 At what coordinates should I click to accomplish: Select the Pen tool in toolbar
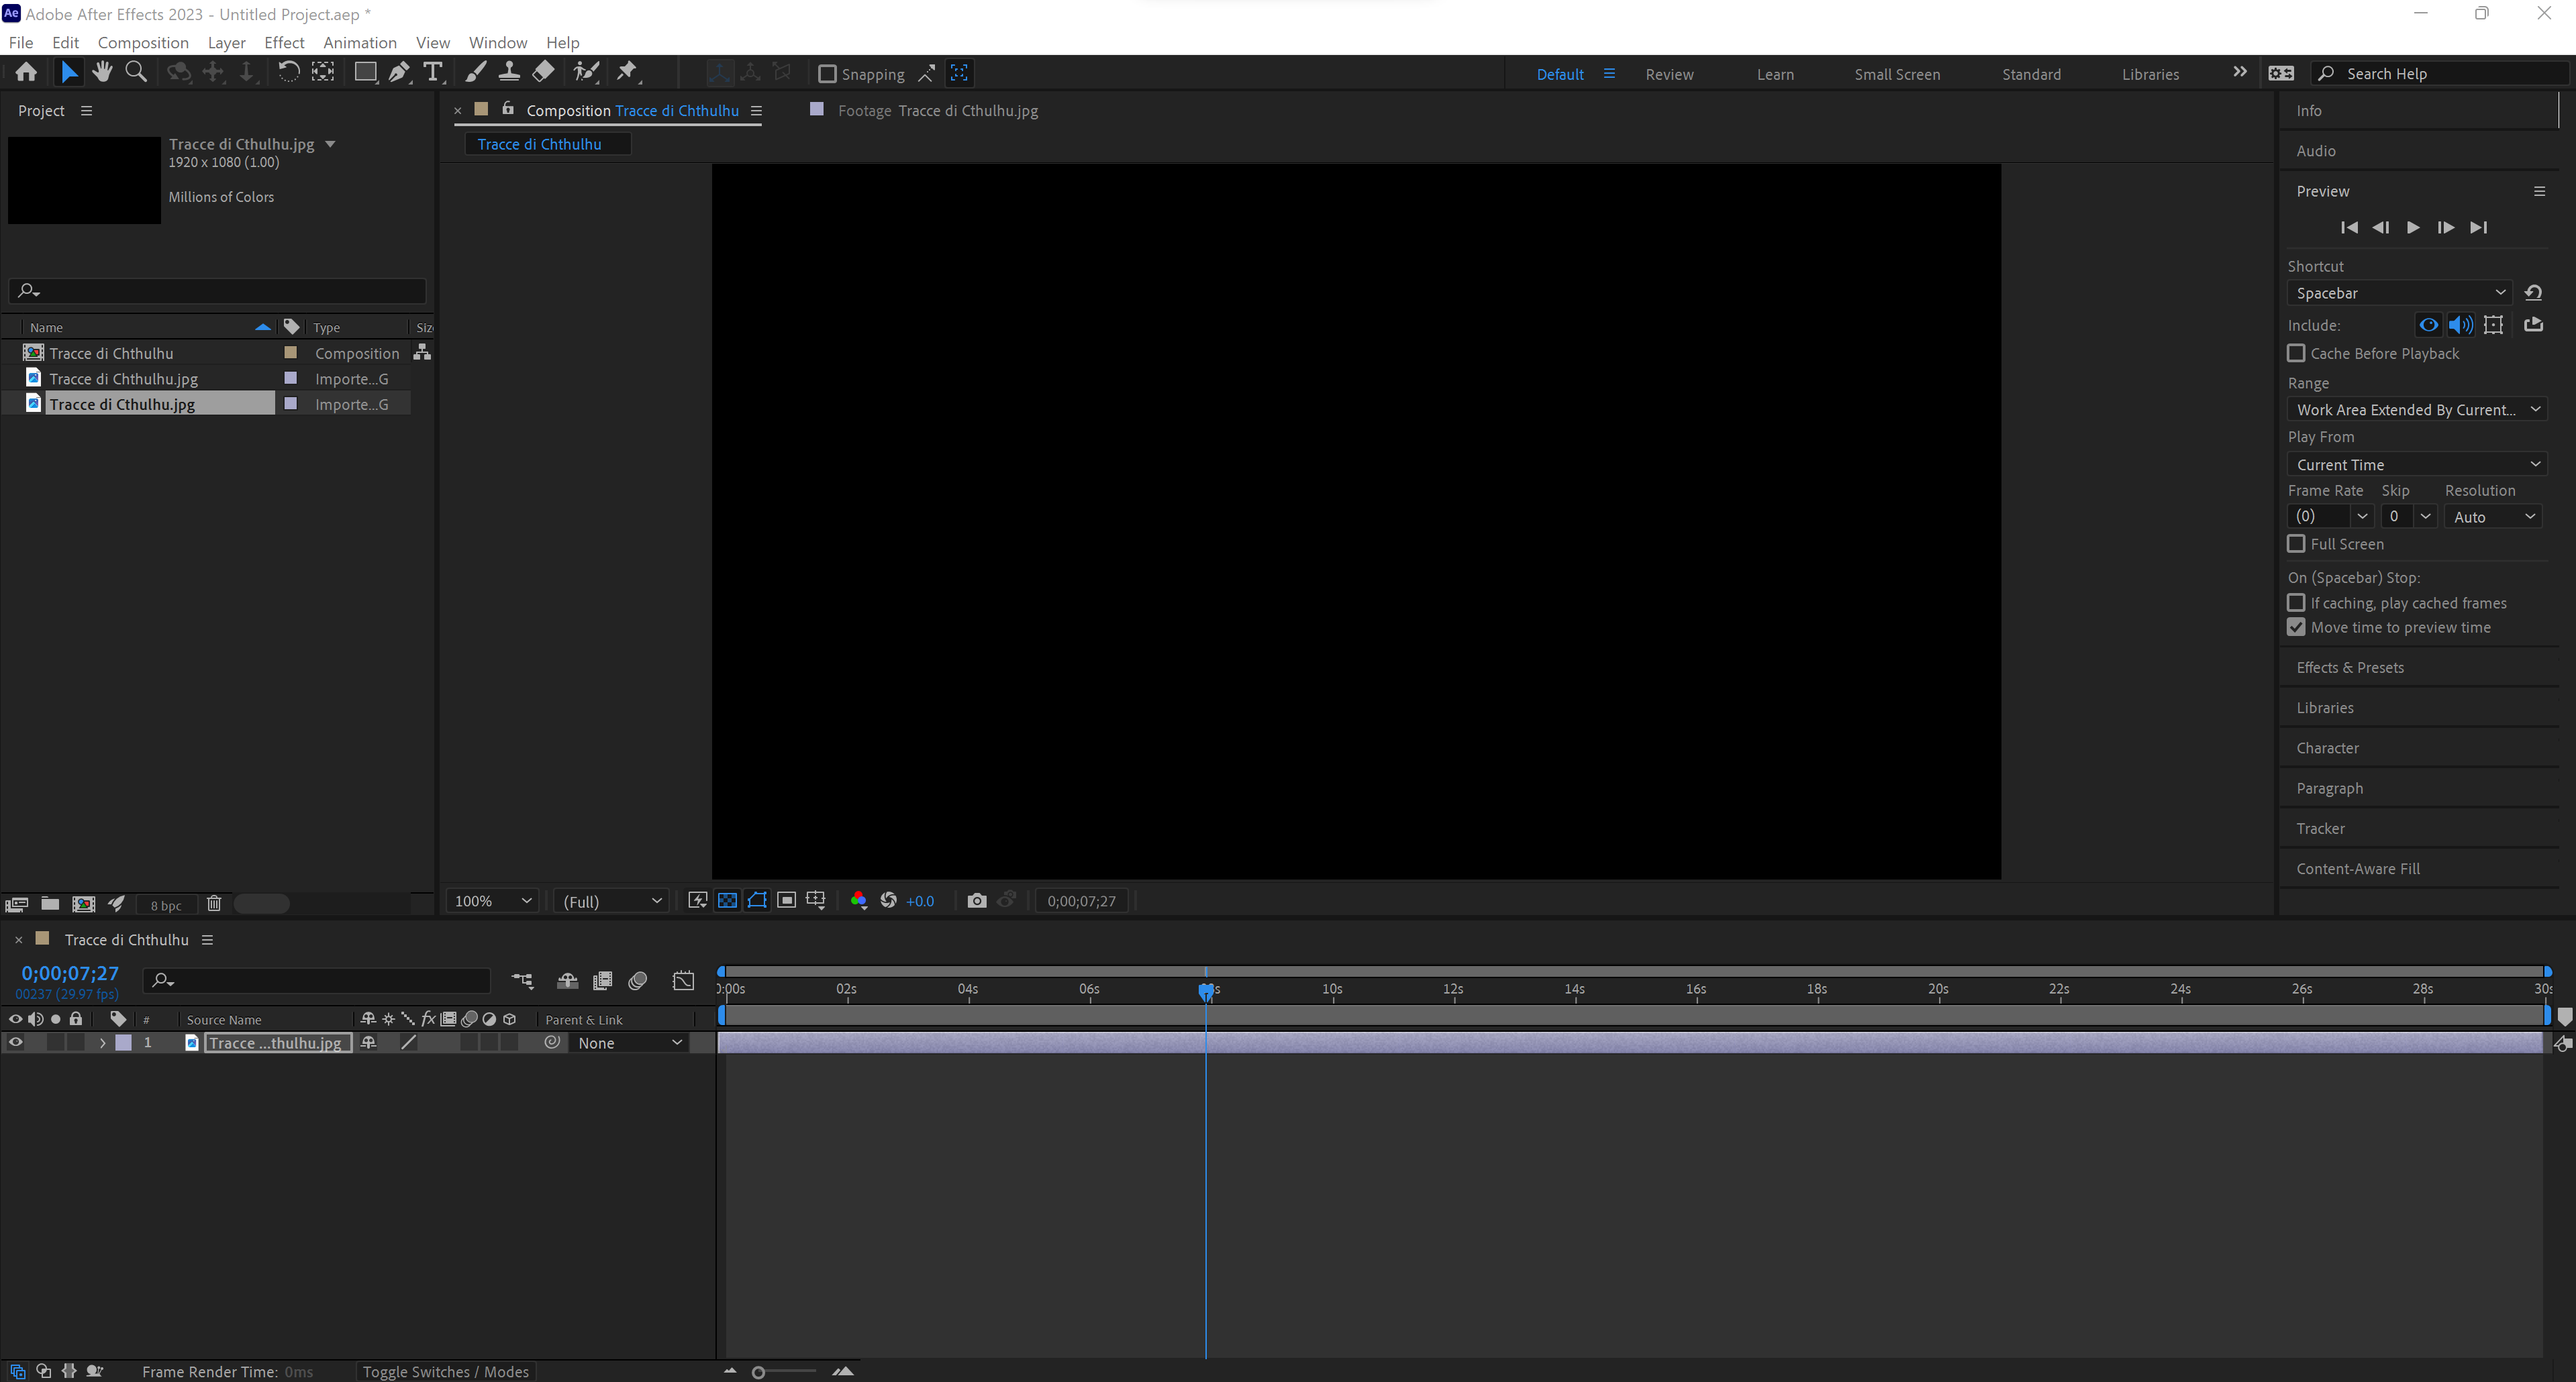398,72
